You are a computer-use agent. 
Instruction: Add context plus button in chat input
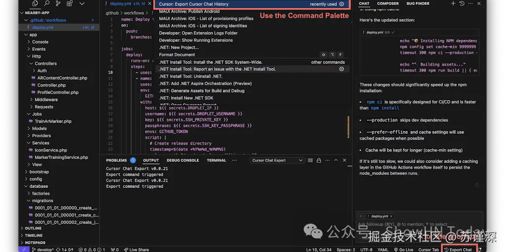pos(361,217)
